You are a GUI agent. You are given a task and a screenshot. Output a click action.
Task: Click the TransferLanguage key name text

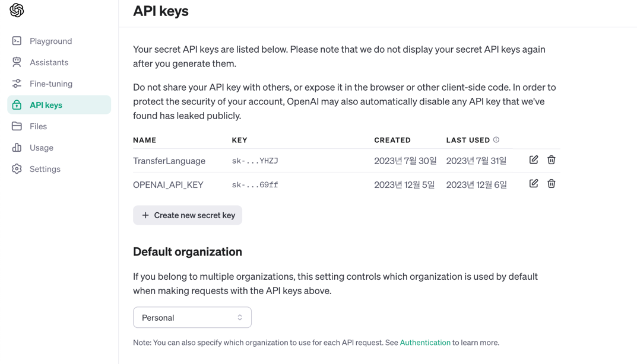(169, 161)
